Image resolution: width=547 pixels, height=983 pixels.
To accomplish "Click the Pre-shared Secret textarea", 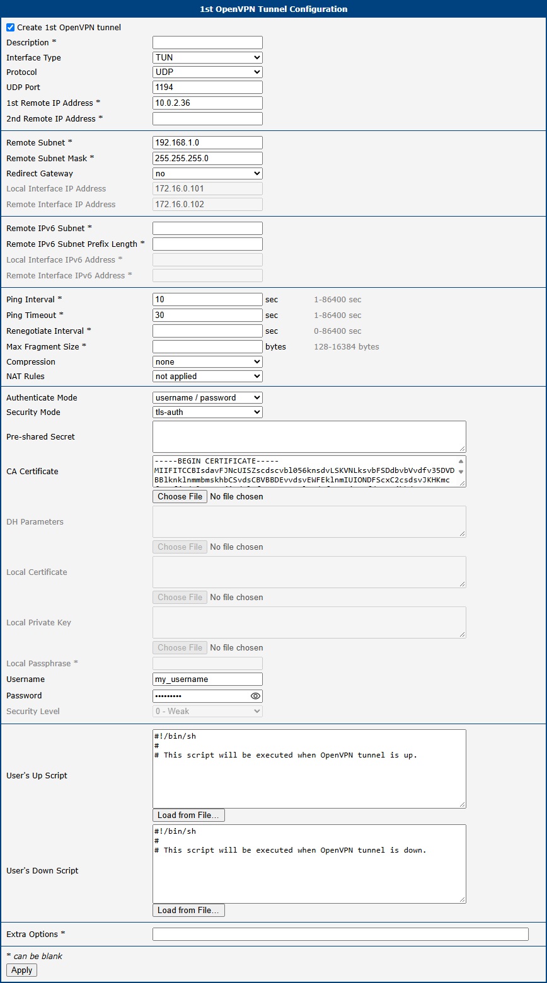I will (309, 436).
